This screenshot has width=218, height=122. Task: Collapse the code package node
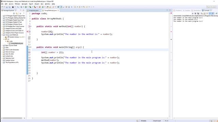coord(6,41)
